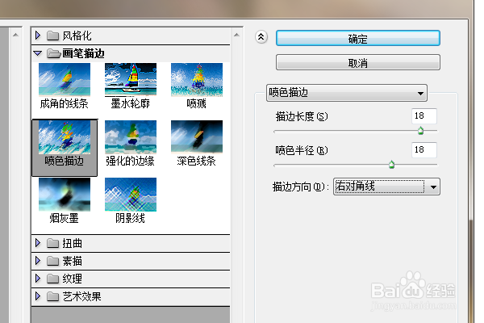Screen dimensions: 484x323
Task: Click preview pane scroll-up arrow
Action: click(16, 35)
